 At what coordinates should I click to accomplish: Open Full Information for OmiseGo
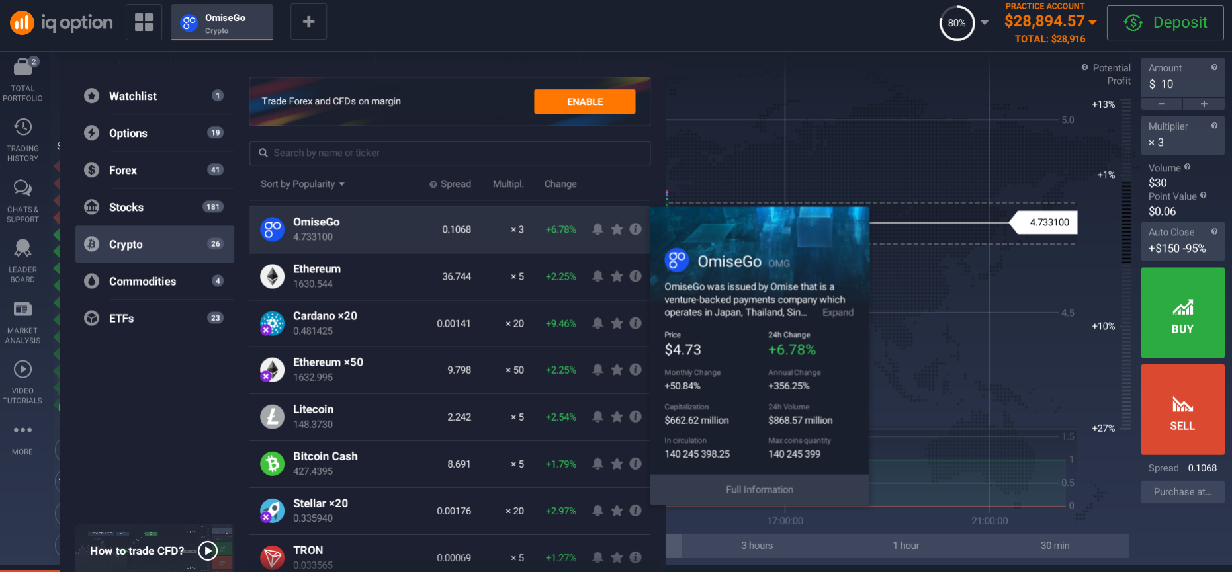coord(759,490)
